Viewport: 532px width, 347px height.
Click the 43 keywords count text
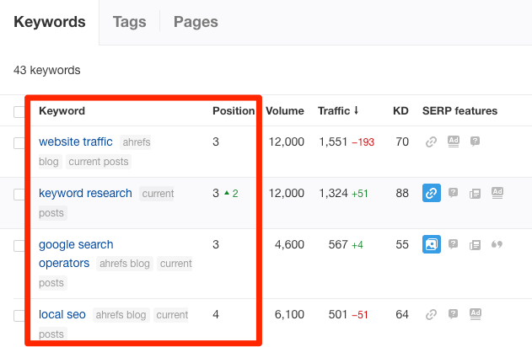47,70
